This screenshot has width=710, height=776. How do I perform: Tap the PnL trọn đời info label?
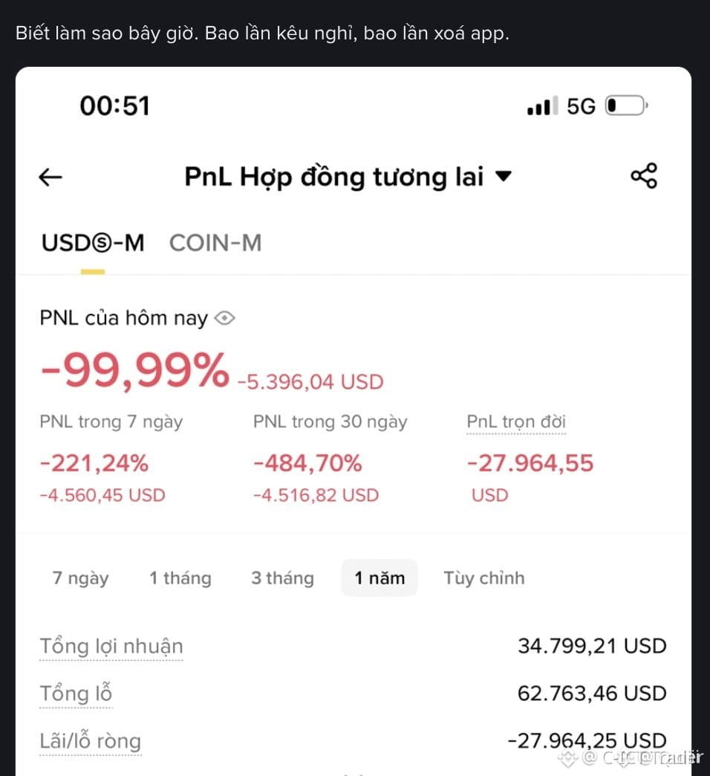click(x=516, y=422)
